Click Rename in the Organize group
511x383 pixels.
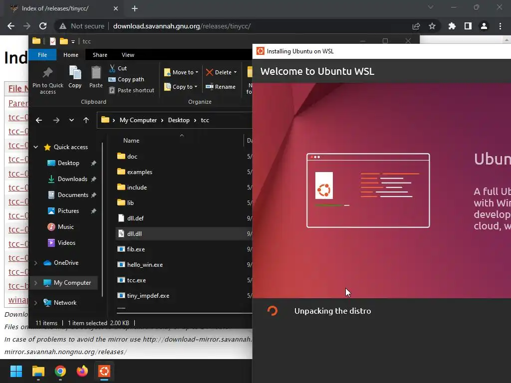221,87
